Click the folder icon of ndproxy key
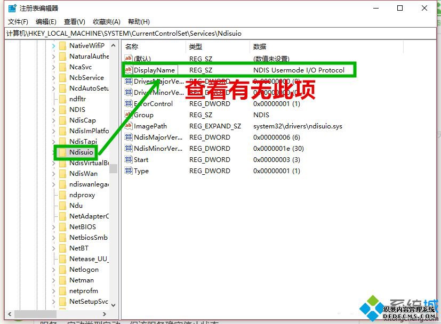This screenshot has width=441, height=324. pyautogui.click(x=63, y=195)
